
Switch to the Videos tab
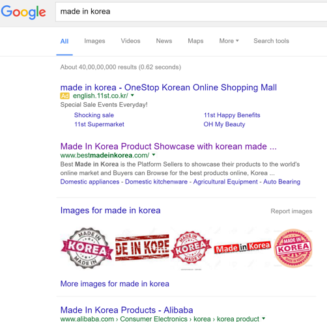click(130, 41)
